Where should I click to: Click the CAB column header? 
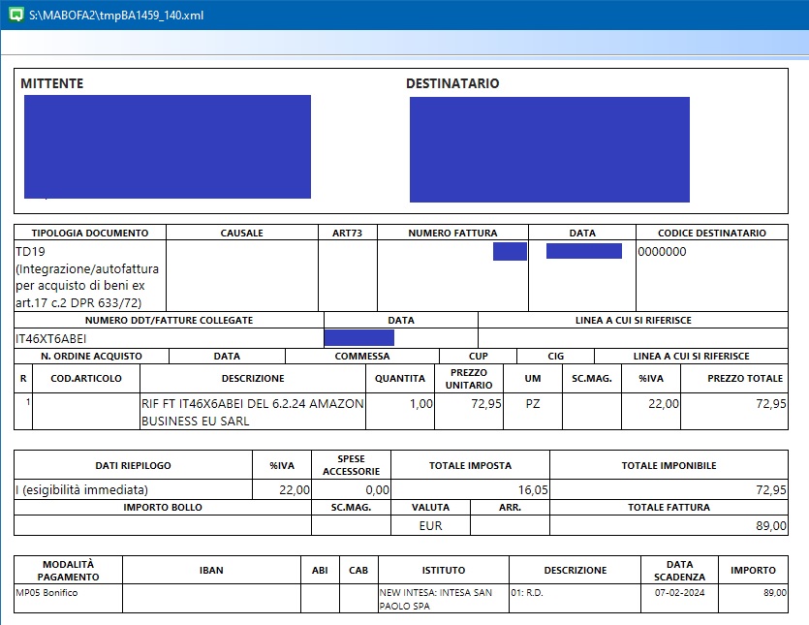tap(358, 571)
